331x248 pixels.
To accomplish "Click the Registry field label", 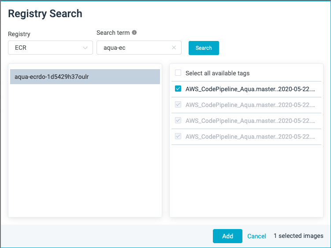I will coord(19,34).
